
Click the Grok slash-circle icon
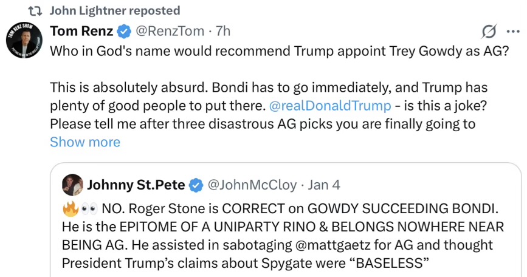coord(488,31)
